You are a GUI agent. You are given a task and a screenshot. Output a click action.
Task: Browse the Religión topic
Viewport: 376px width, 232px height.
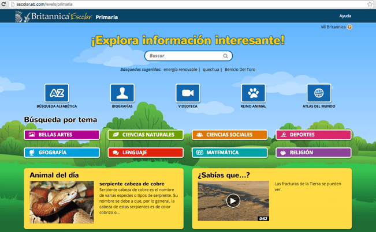(314, 153)
